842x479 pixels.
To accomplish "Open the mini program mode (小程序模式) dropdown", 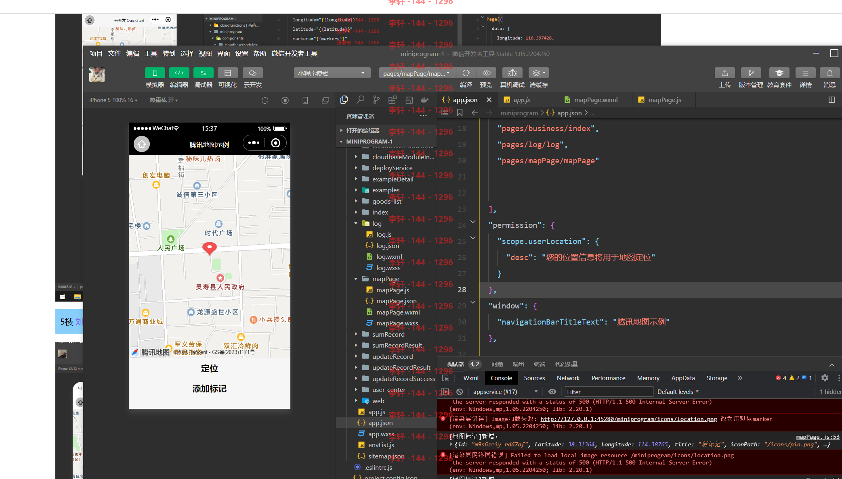I will coord(332,73).
